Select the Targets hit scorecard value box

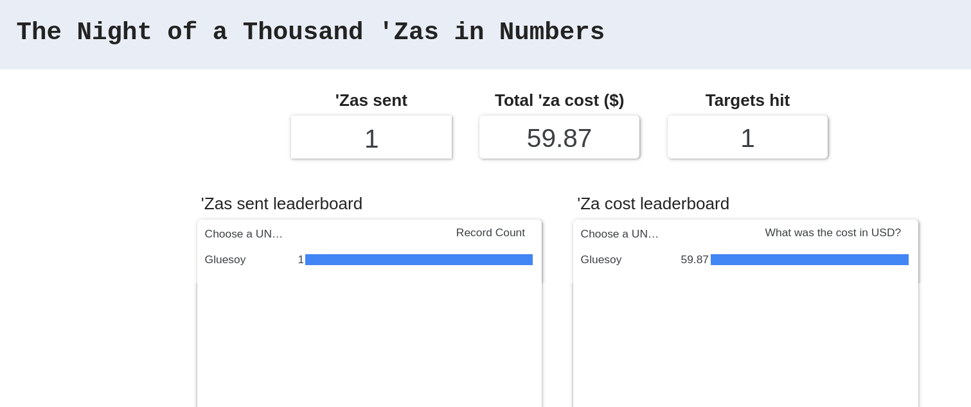[747, 137]
